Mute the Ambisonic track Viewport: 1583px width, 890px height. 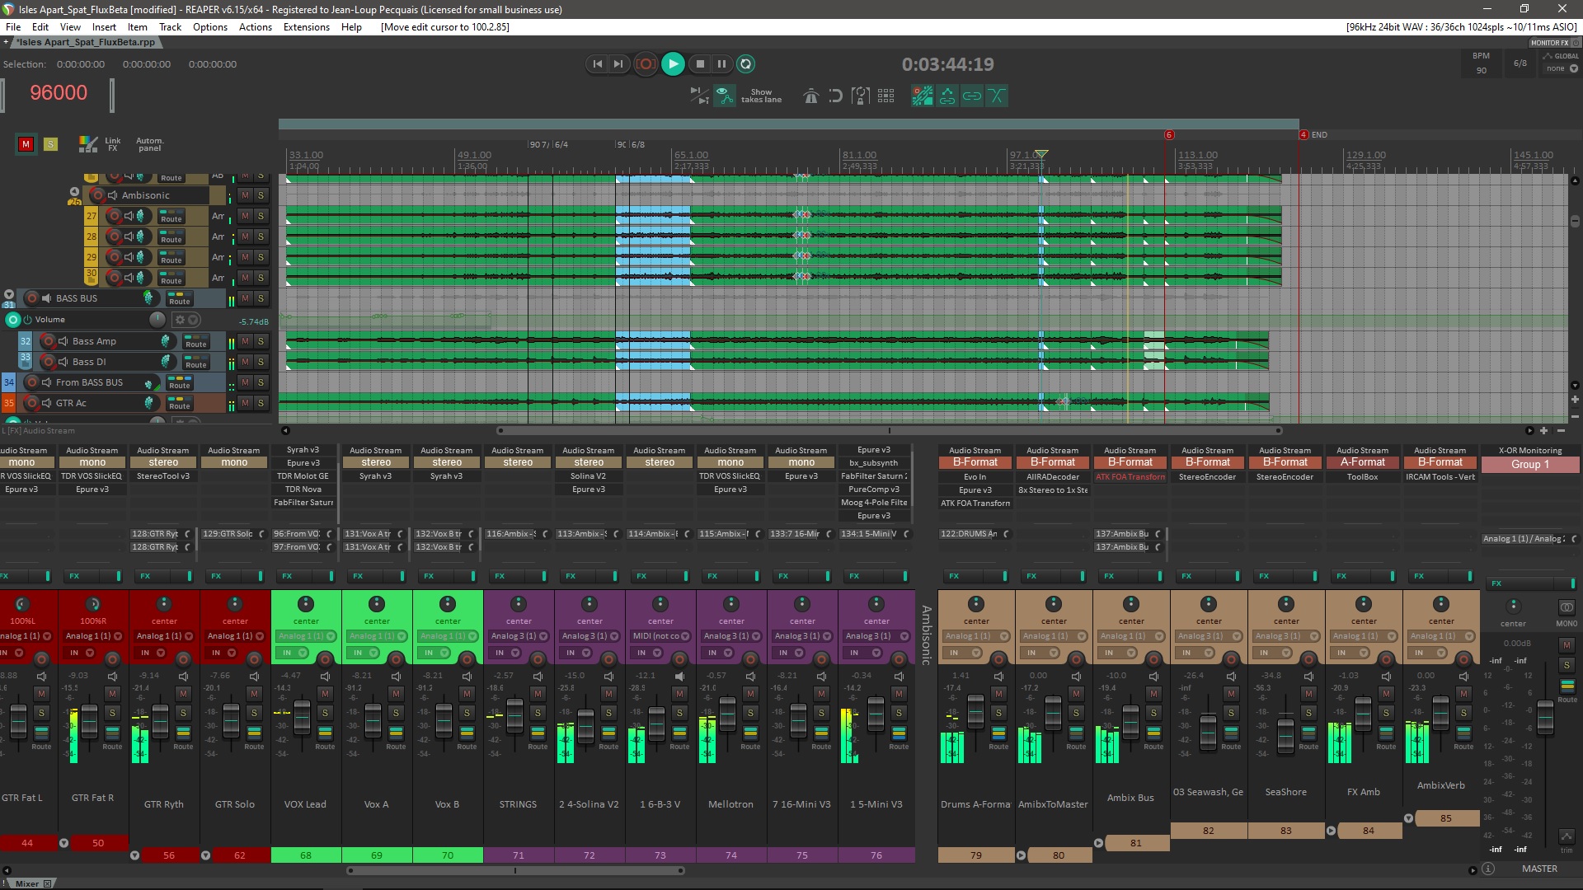(245, 195)
